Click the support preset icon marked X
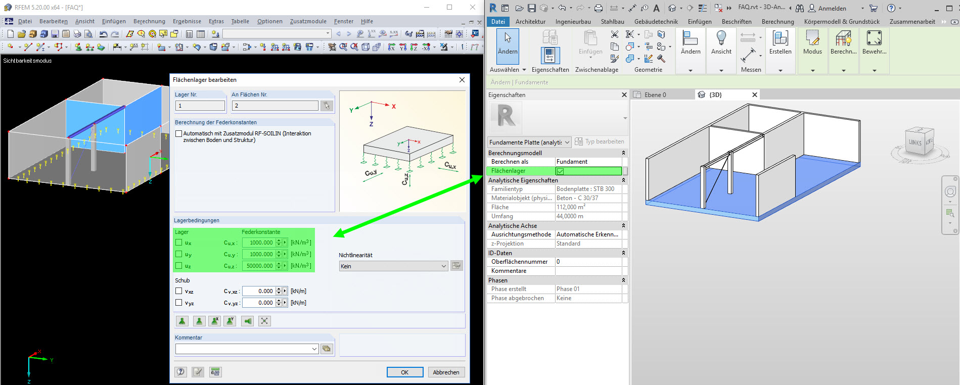Screen dimensions: 960x385 pyautogui.click(x=215, y=321)
